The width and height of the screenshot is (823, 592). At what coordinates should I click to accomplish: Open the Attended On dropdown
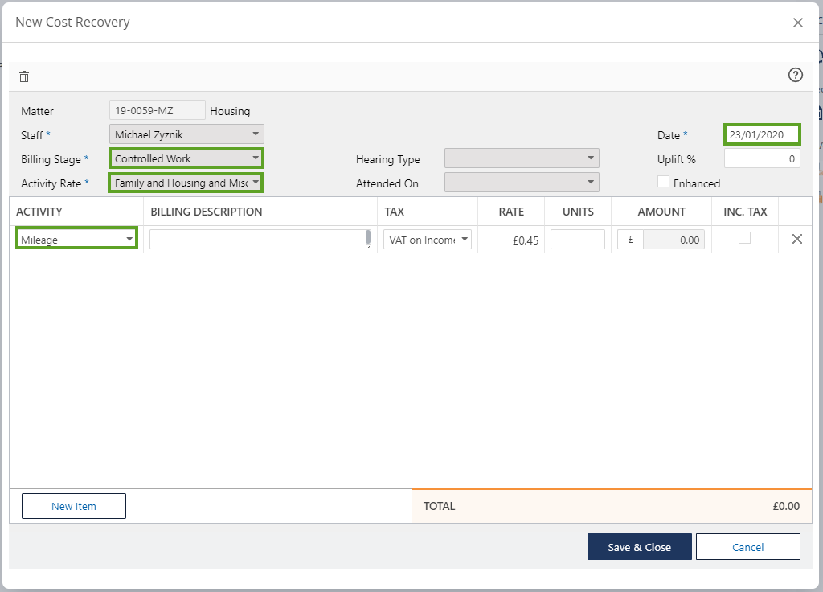(521, 183)
